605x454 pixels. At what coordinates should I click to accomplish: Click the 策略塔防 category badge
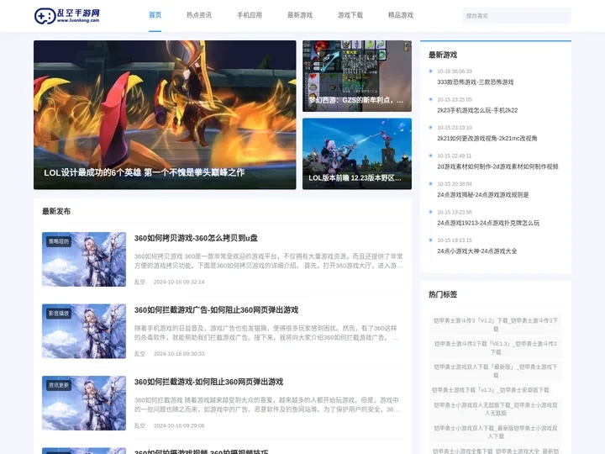tap(59, 241)
